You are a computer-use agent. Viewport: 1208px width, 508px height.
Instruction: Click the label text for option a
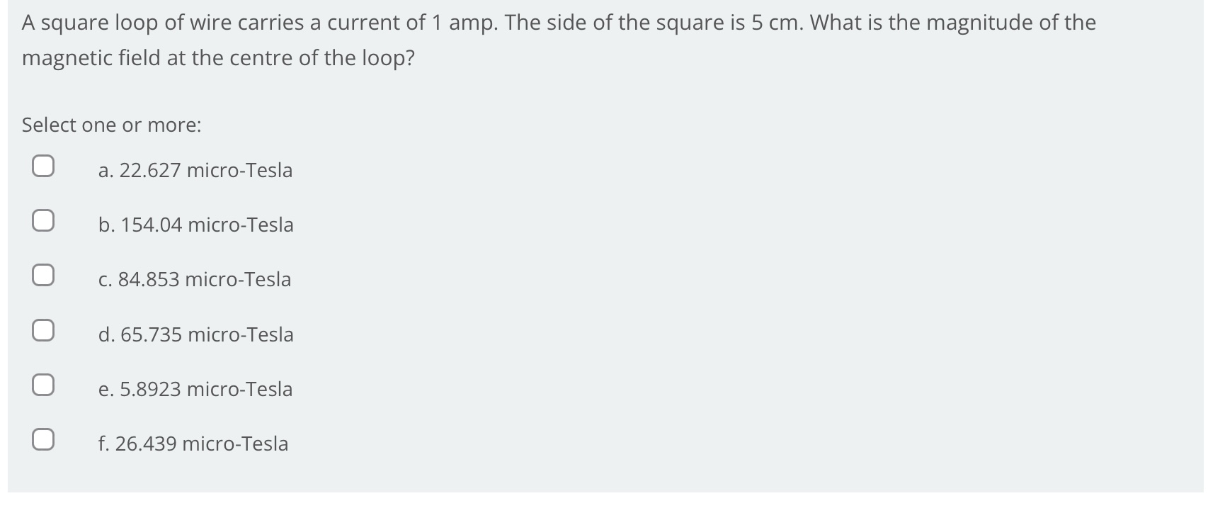tap(195, 170)
